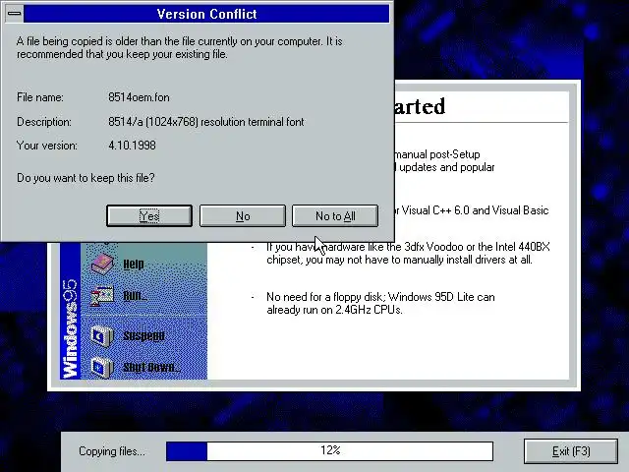The image size is (629, 472).
Task: Click the 'File name:' label
Action: point(40,97)
